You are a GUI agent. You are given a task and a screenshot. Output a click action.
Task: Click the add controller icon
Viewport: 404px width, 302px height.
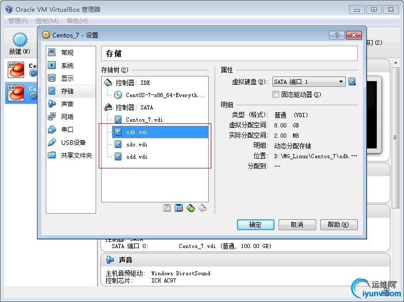point(191,208)
